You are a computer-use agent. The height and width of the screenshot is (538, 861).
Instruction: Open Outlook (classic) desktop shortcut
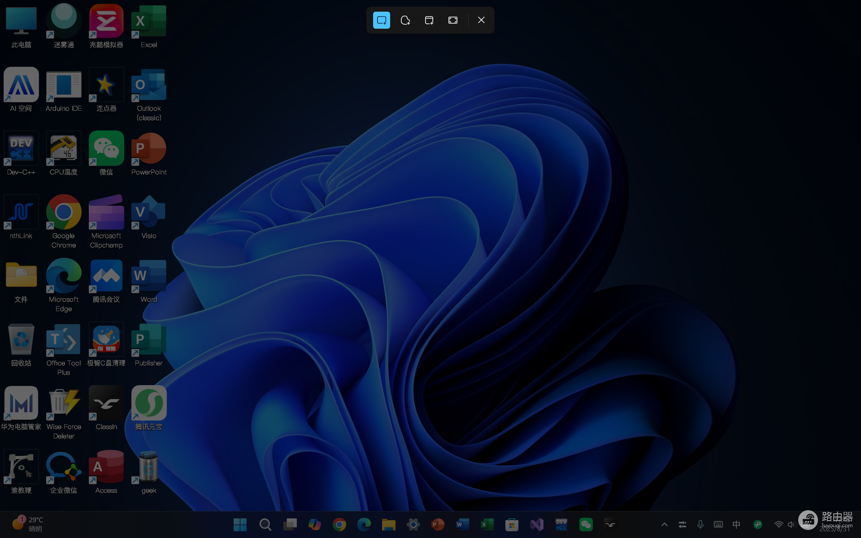[x=149, y=94]
